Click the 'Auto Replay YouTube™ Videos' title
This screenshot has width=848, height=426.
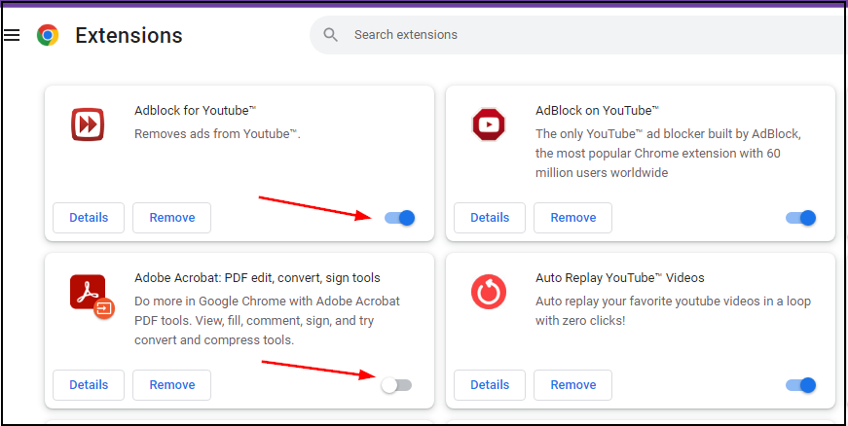click(620, 278)
